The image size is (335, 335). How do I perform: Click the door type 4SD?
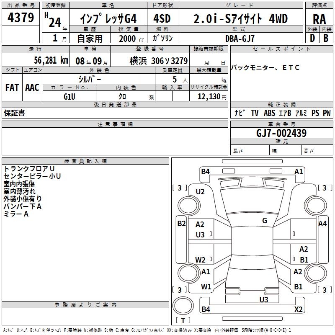click(x=162, y=18)
